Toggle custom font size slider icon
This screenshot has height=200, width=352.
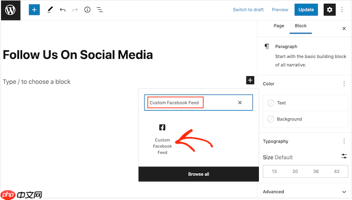(x=344, y=156)
